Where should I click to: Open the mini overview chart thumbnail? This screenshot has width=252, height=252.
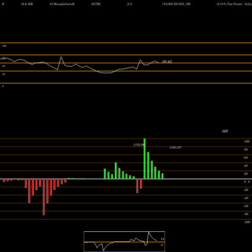tap(124, 241)
